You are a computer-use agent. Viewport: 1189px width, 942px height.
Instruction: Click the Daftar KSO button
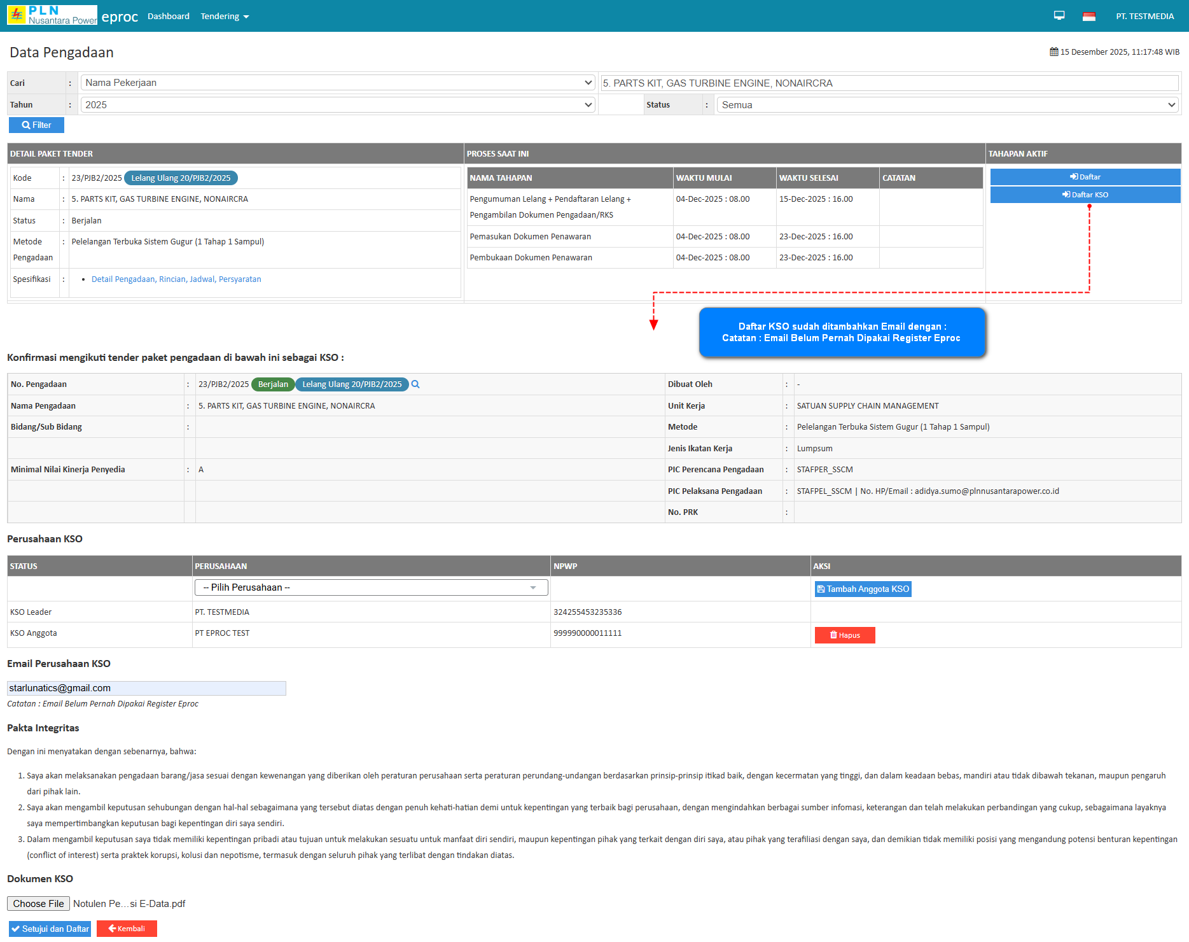(x=1085, y=195)
